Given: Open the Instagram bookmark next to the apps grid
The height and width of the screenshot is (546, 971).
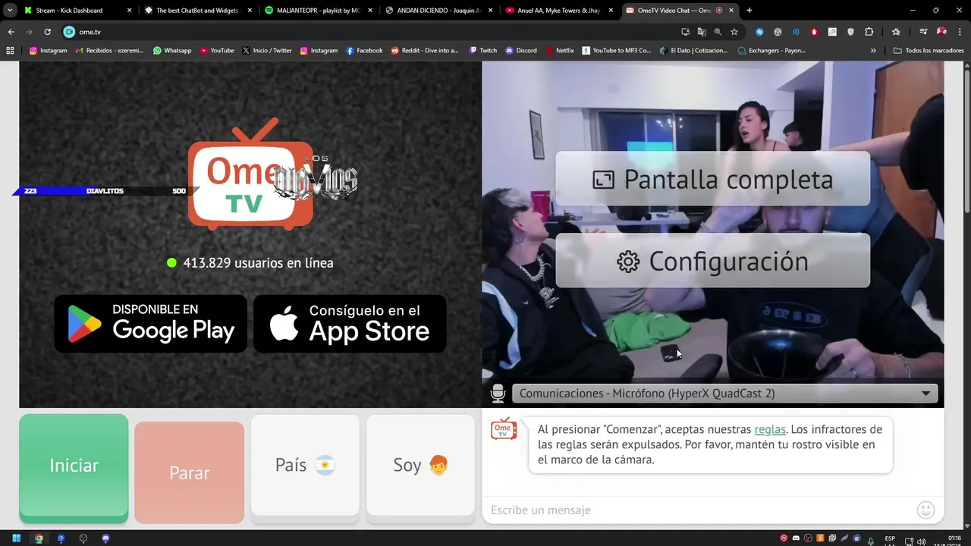Looking at the screenshot, I should pyautogui.click(x=48, y=51).
